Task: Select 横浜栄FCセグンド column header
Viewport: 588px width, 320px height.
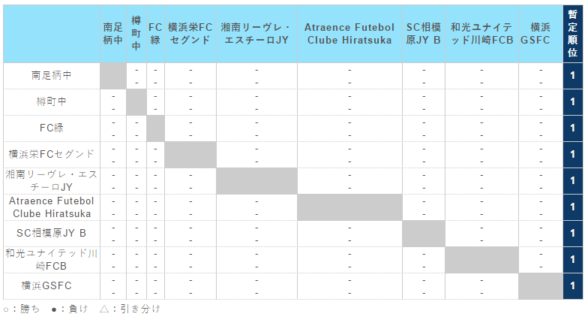Action: click(x=190, y=34)
